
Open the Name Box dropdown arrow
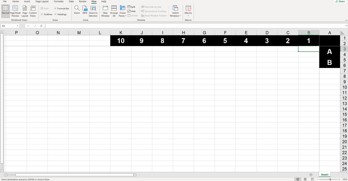coord(17,26)
